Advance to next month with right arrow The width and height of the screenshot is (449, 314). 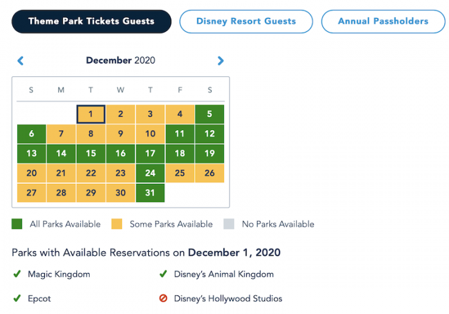[x=221, y=61]
